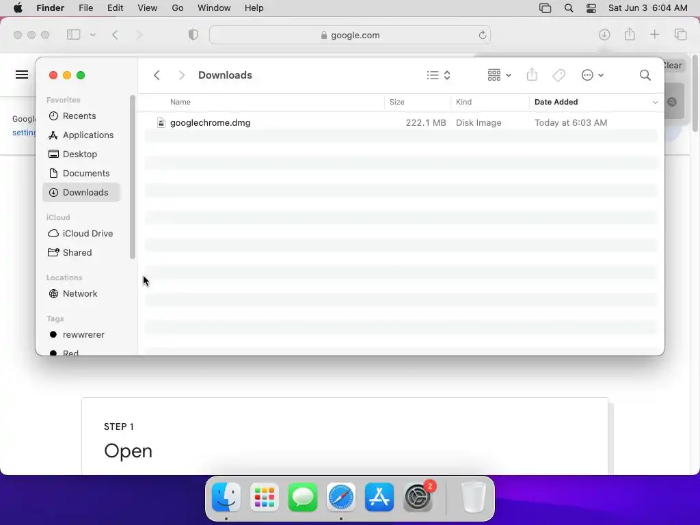Open App Store from the Dock
Viewport: 700px width, 525px height.
tap(379, 497)
